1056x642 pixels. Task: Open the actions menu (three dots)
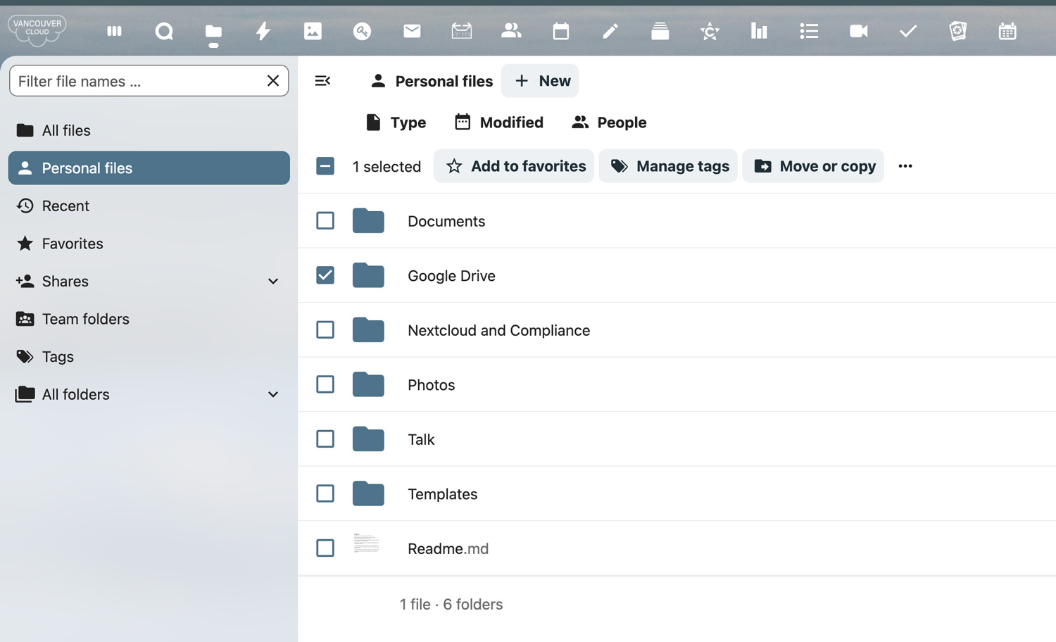click(x=905, y=166)
